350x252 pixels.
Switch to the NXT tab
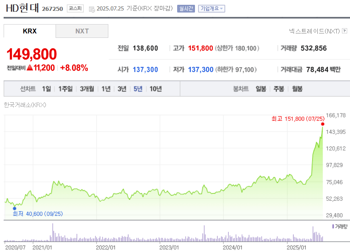tap(82, 31)
